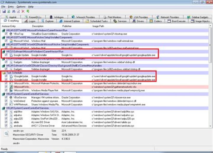Screen dimensions: 213x153
Task: Click the Google Update entry icon
Action: [x=11, y=55]
